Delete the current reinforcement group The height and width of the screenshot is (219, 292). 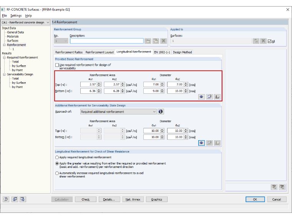(x=164, y=41)
